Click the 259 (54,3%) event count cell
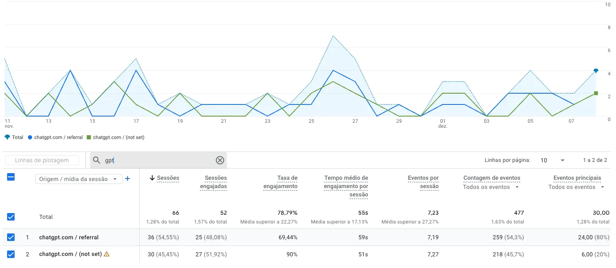 point(508,237)
